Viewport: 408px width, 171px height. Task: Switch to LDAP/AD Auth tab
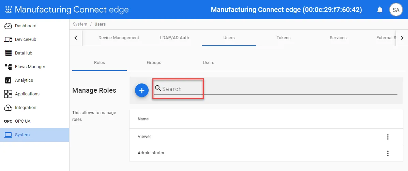174,38
